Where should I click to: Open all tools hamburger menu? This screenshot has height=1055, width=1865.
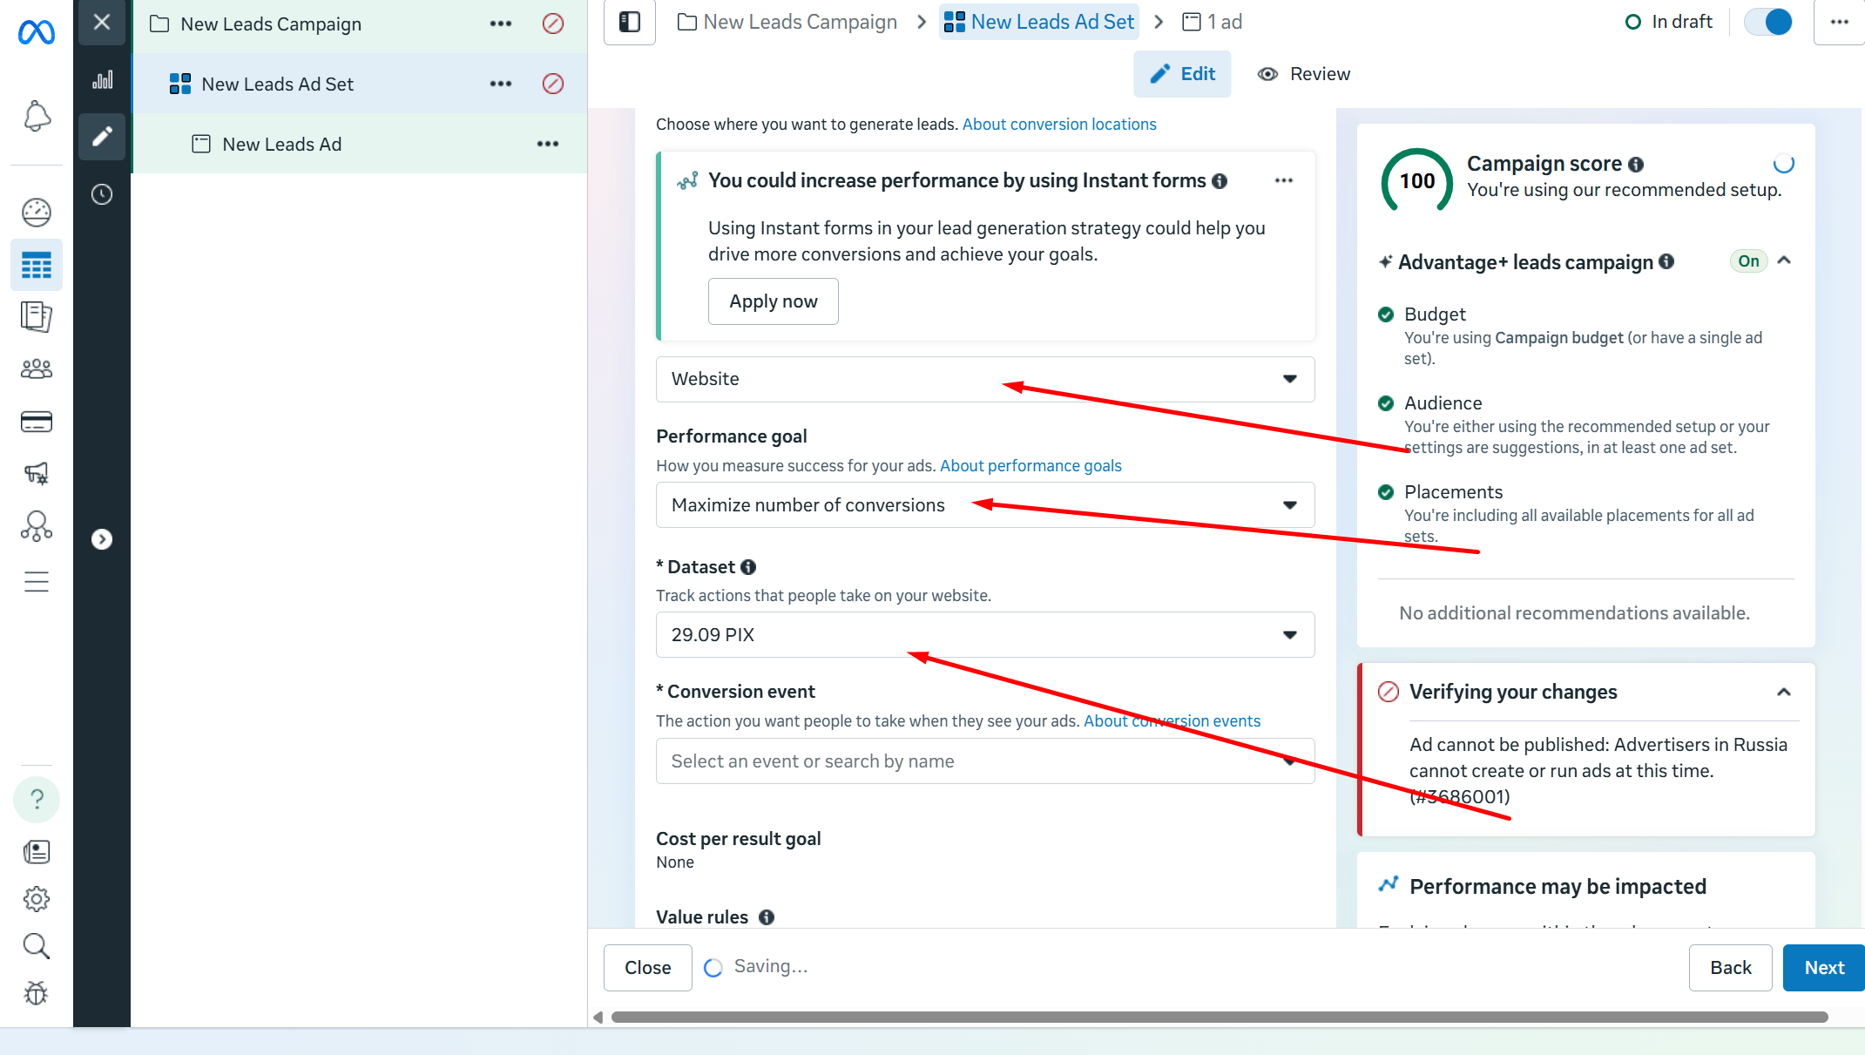[x=37, y=581]
